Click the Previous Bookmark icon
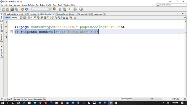This screenshot has height=105, width=187. click(53, 17)
